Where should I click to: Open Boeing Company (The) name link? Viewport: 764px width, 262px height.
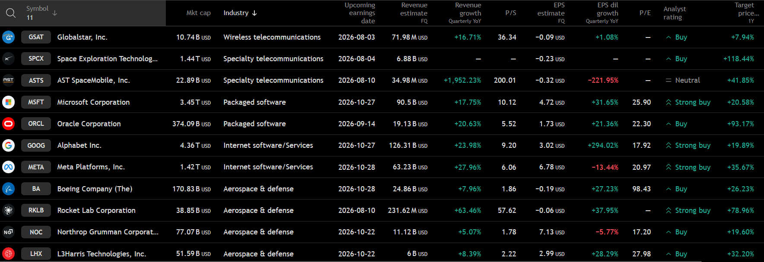[95, 189]
